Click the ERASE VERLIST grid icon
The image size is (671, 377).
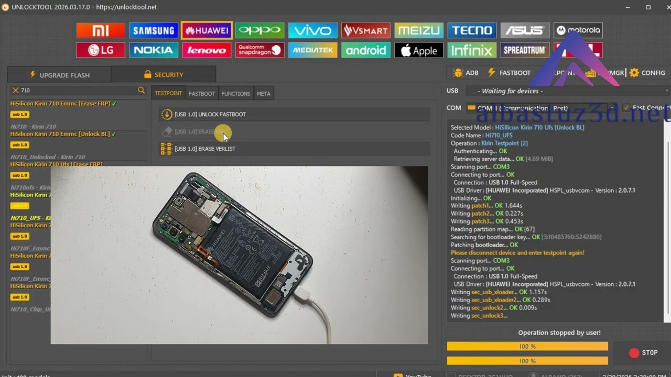(x=166, y=149)
